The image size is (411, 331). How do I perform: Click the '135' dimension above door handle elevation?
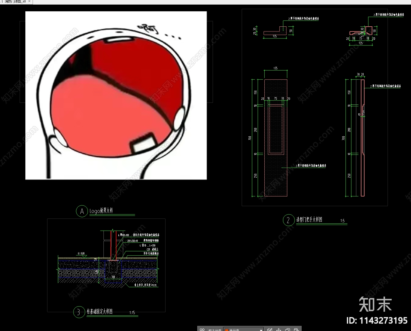click(x=275, y=68)
